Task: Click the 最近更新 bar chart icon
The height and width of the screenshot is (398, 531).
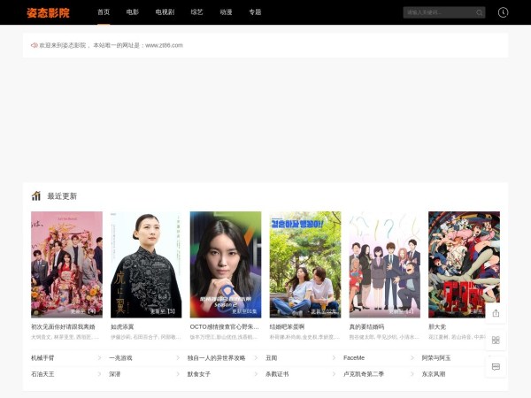Action: (x=36, y=195)
